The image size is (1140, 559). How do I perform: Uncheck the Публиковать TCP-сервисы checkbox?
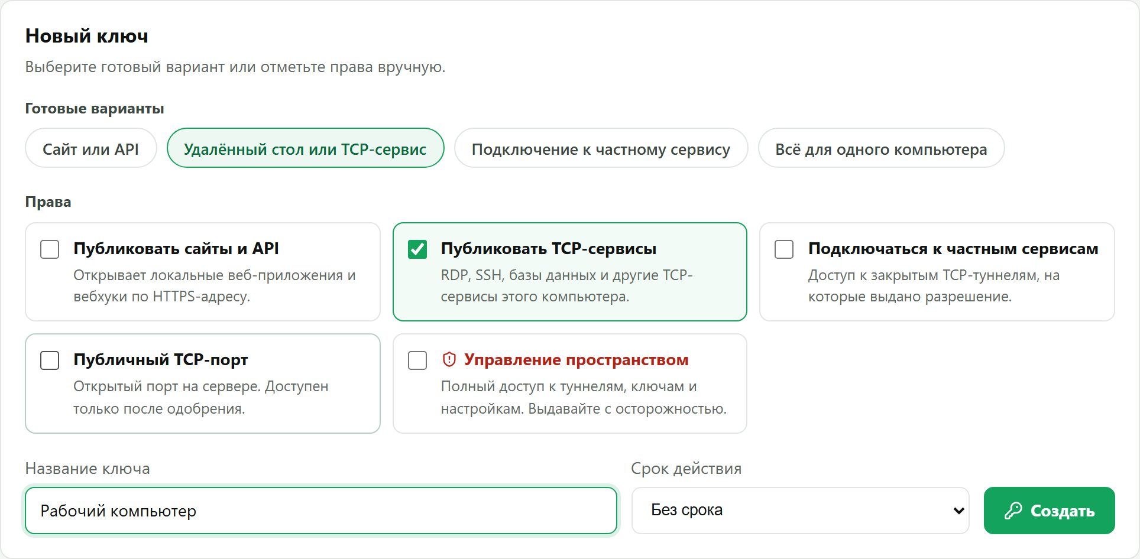pos(417,249)
